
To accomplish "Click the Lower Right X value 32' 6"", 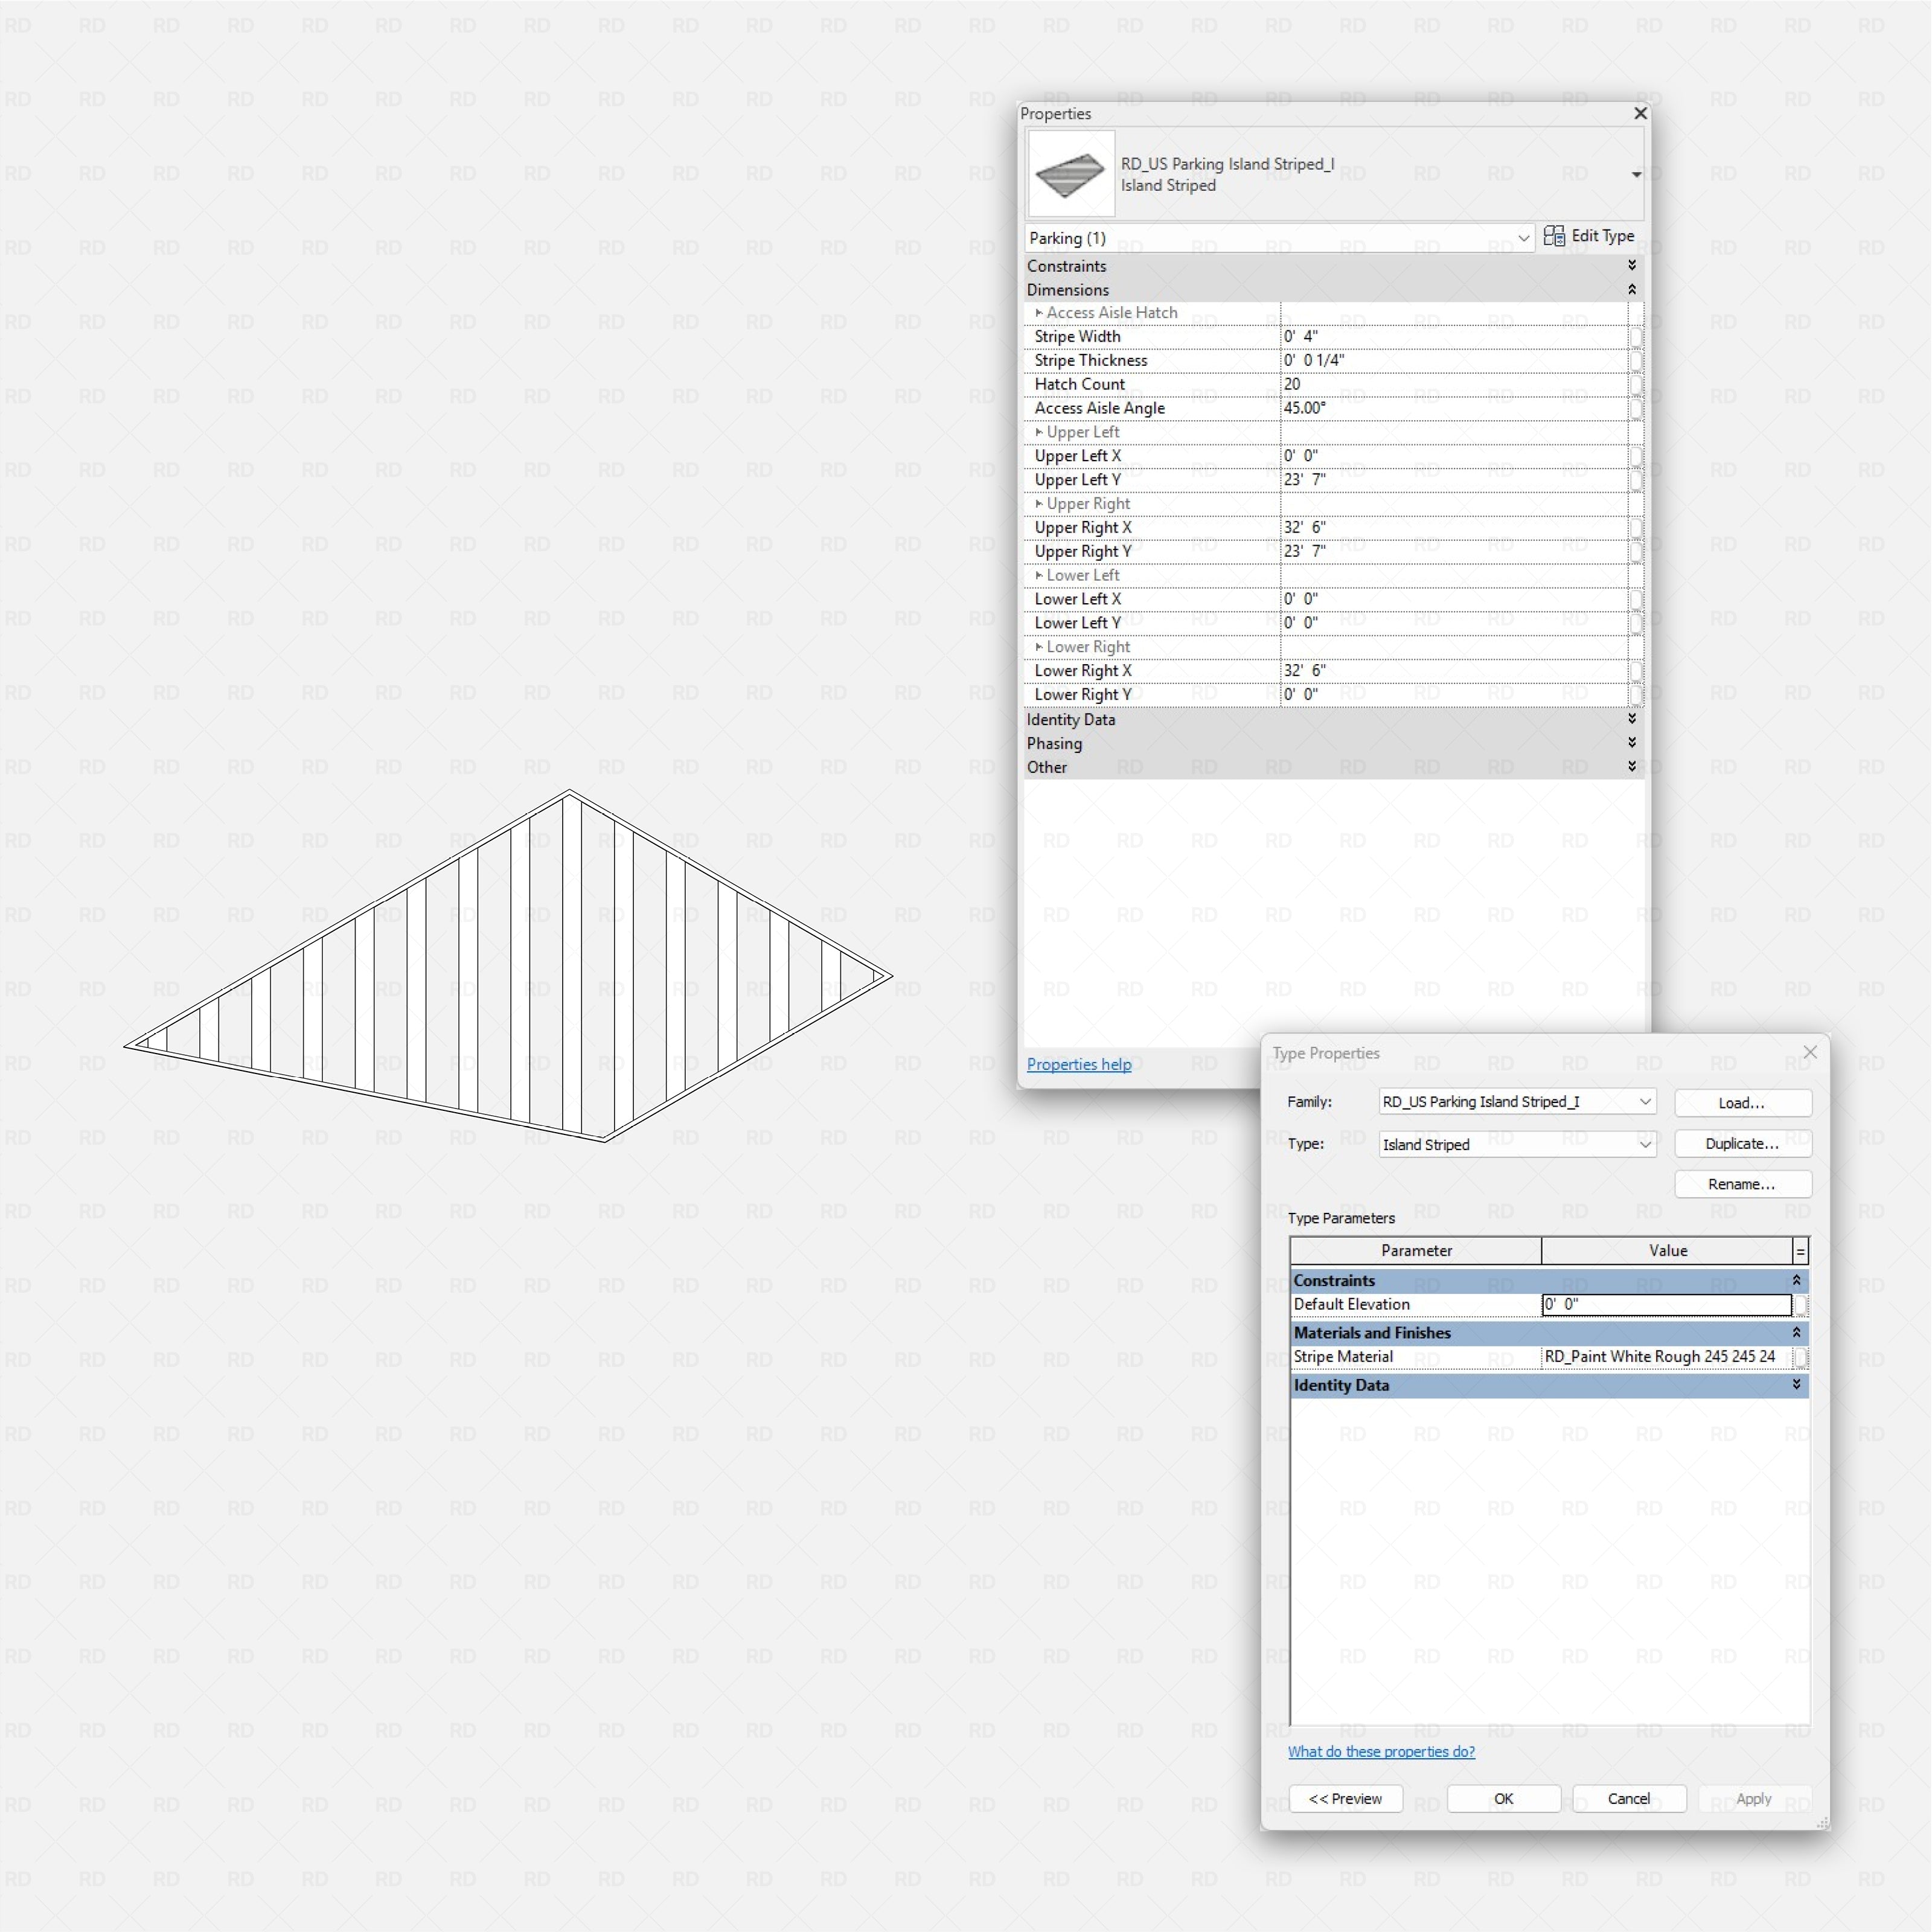I will click(1454, 671).
